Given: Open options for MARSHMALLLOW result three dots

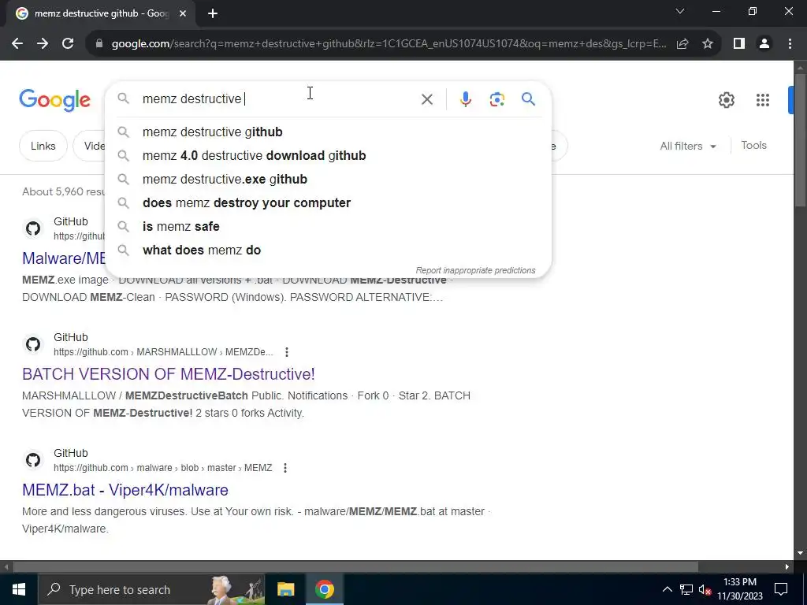Looking at the screenshot, I should [287, 352].
